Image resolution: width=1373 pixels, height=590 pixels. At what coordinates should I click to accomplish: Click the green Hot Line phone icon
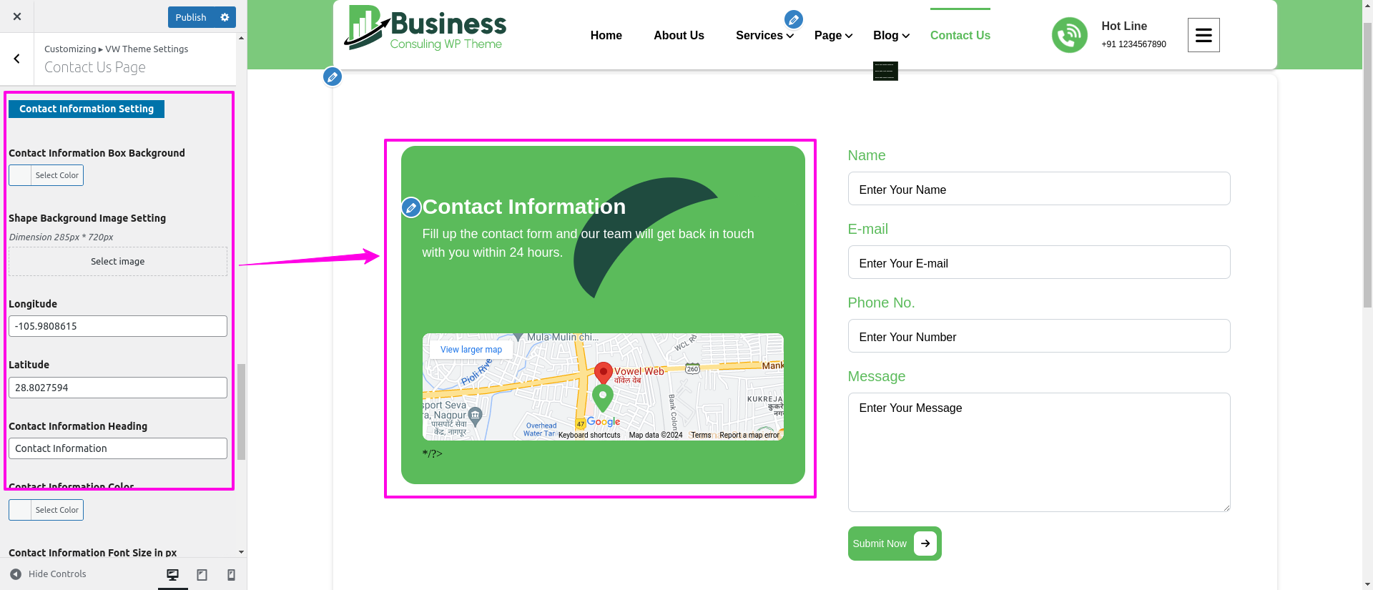[1069, 35]
